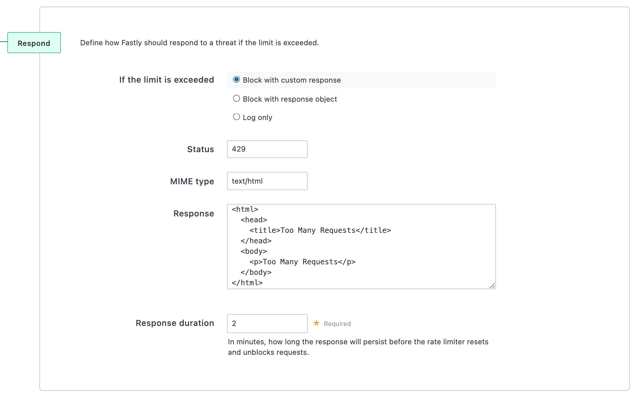Viewport: 639px width, 402px height.
Task: Click the Respond section tab label
Action: pos(34,43)
